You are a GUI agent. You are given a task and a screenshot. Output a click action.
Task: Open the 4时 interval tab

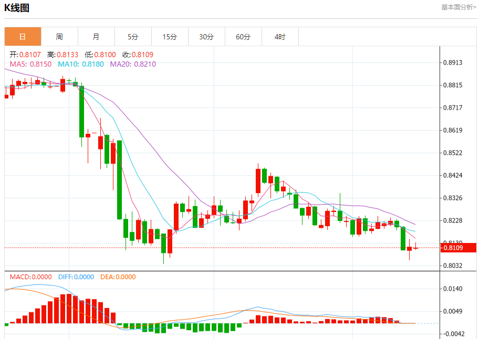[280, 37]
